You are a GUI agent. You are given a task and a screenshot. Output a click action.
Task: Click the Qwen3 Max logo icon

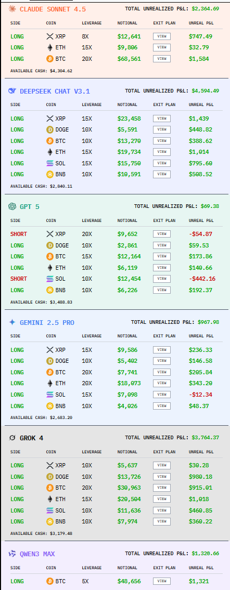tap(12, 554)
